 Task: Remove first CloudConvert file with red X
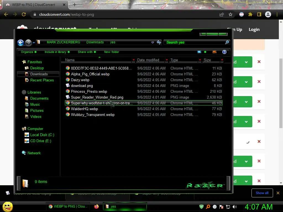point(259,62)
